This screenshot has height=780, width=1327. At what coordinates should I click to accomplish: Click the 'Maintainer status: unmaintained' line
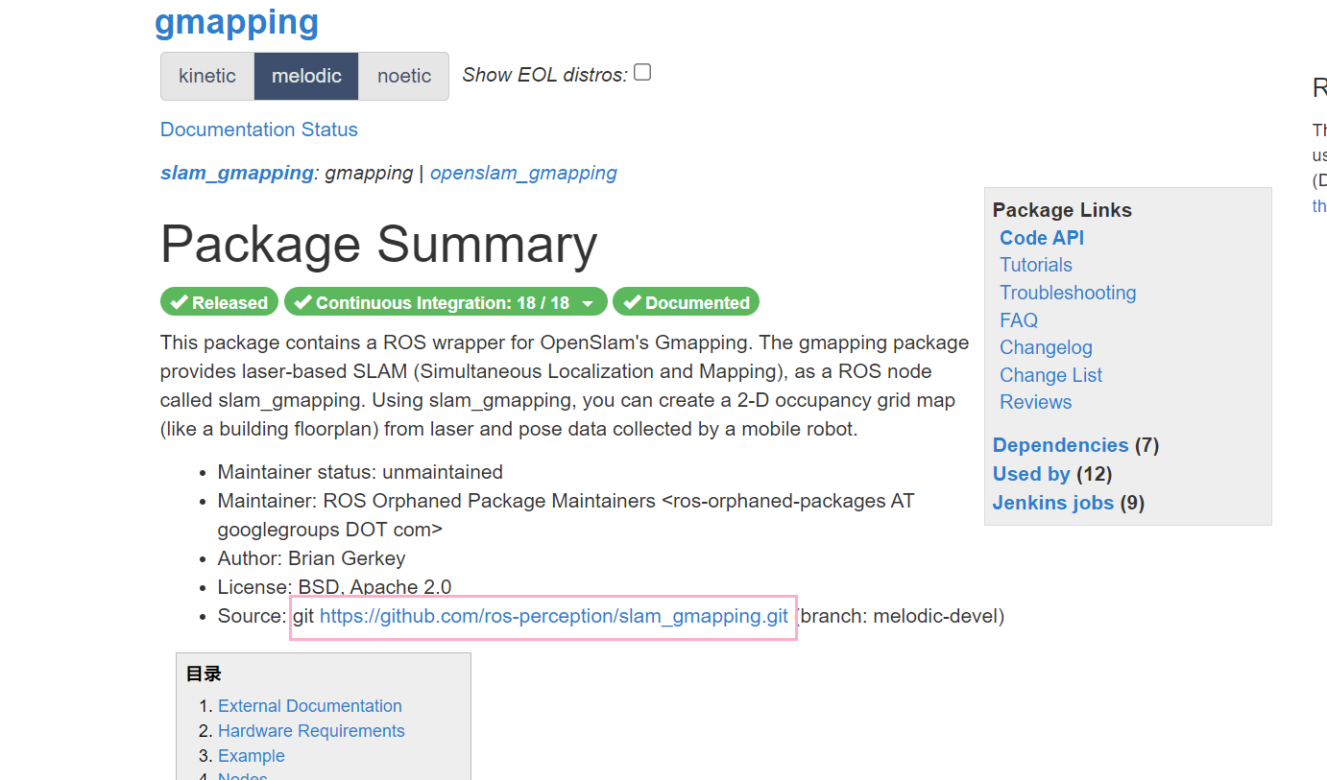tap(360, 472)
